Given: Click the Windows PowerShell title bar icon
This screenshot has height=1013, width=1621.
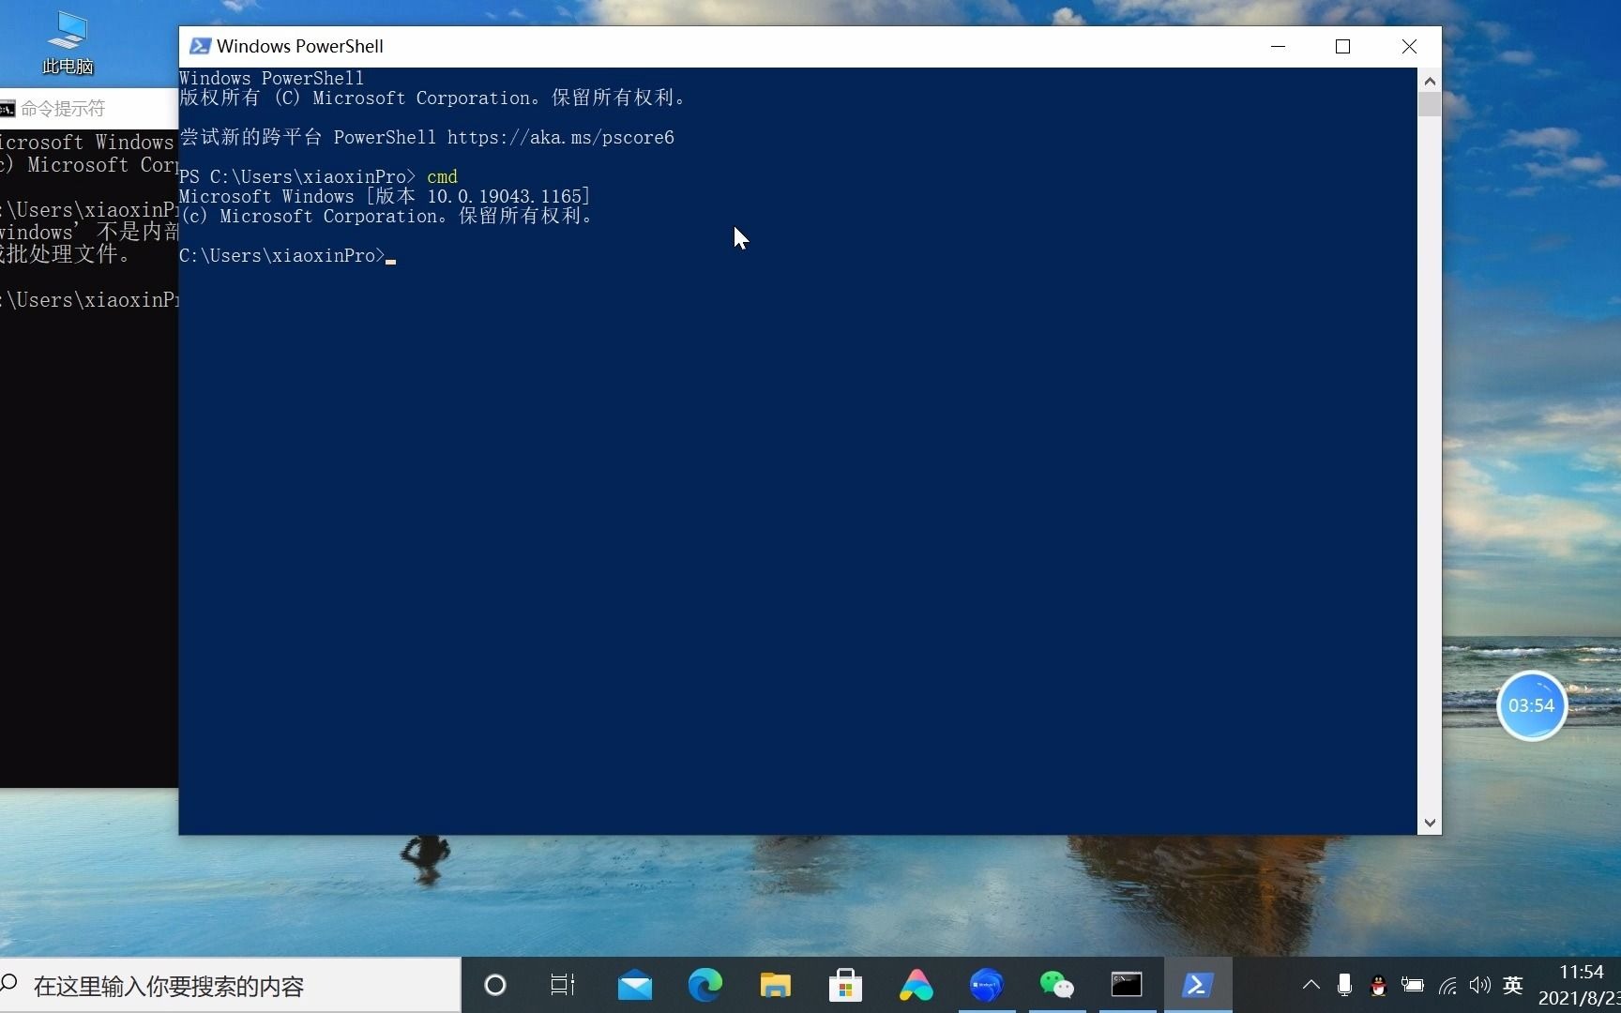Looking at the screenshot, I should click(x=200, y=45).
